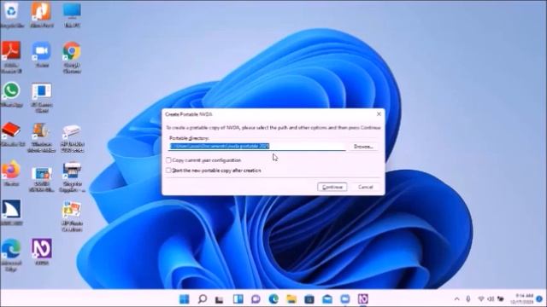
Task: Open the Microsoft Edge desktop shortcut
Action: point(11,255)
